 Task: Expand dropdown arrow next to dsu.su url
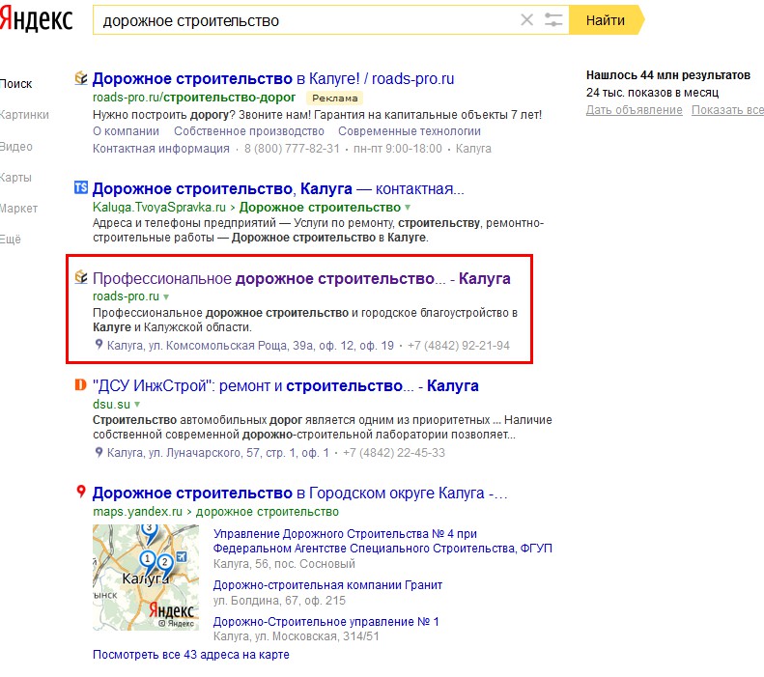click(x=137, y=405)
